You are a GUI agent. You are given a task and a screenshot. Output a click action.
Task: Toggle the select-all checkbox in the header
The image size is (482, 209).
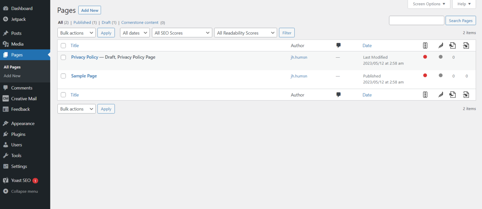click(x=63, y=45)
